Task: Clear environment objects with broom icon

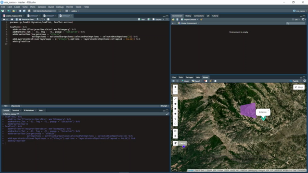Action: [201, 19]
